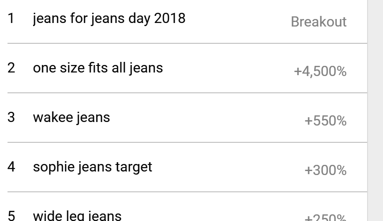Click the +550% value beside wakee jeans
Image resolution: width=383 pixels, height=221 pixels.
pyautogui.click(x=326, y=121)
